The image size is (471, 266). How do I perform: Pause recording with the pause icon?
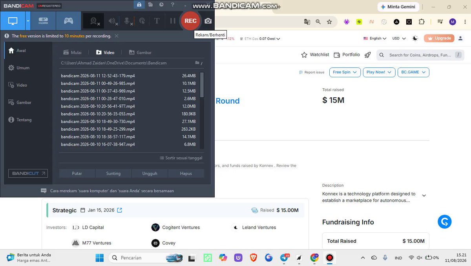click(172, 21)
